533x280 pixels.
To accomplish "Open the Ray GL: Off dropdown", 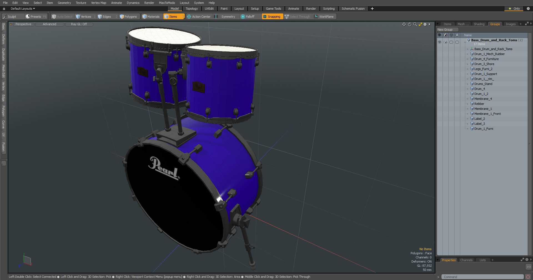I will [79, 24].
